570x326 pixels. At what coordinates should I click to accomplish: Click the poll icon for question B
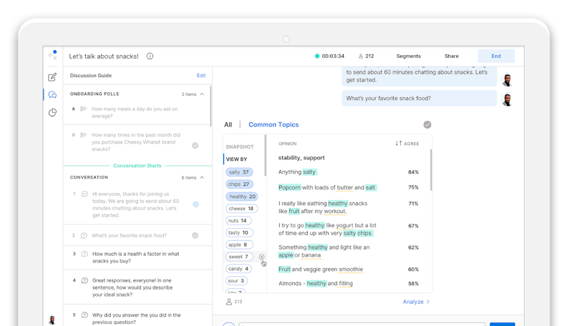[x=84, y=135]
